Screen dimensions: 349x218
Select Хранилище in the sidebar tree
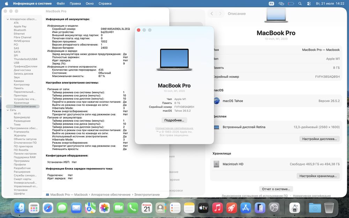click(x=21, y=103)
